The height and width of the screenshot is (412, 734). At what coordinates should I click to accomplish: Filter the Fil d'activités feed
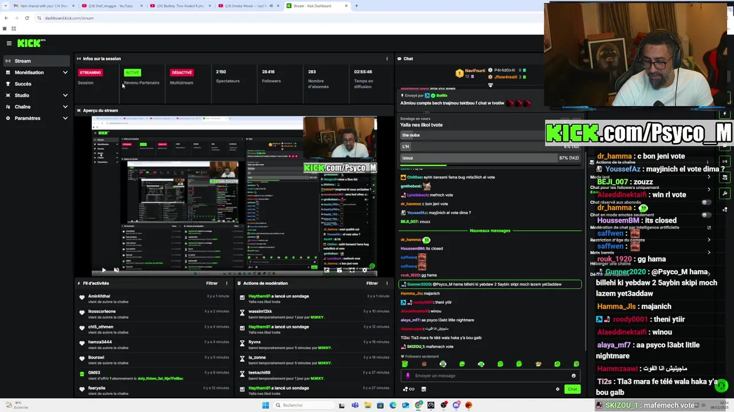(x=212, y=283)
